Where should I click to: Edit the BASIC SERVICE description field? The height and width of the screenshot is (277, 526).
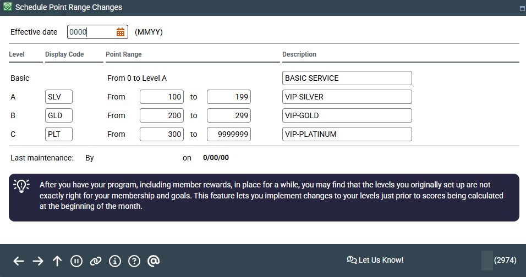(x=347, y=78)
